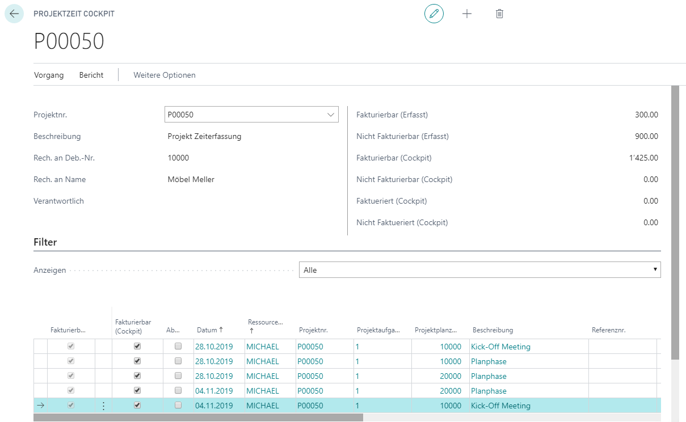Screen dimensions: 686x422
Task: Toggle Fakturierbar (Cockpit) for 04.11.2019 Kick-Off Meeting row
Action: 137,405
